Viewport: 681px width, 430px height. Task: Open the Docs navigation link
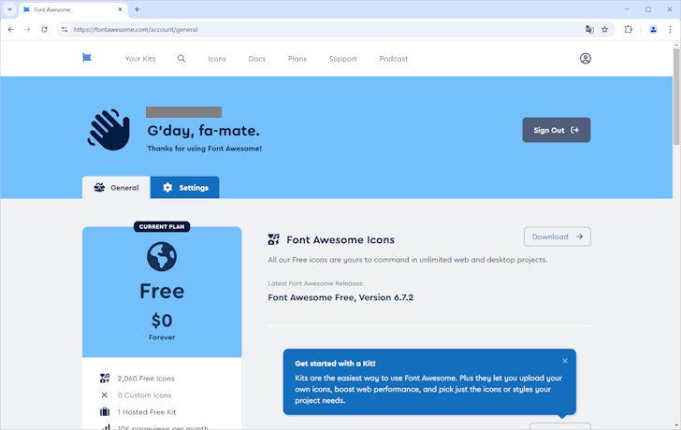[257, 59]
